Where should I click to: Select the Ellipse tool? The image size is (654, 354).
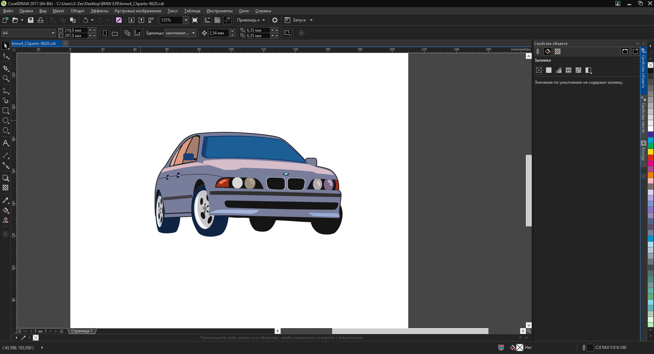[x=5, y=120]
